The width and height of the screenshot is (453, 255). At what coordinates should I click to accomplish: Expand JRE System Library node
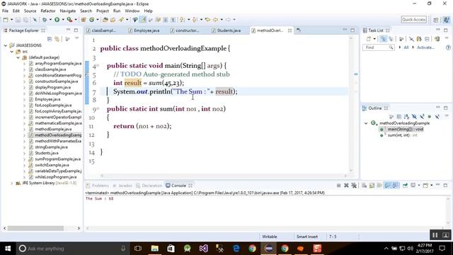pyautogui.click(x=11, y=183)
